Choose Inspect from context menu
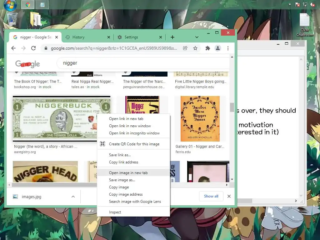Viewport: 320px width, 240px height. coord(133,212)
